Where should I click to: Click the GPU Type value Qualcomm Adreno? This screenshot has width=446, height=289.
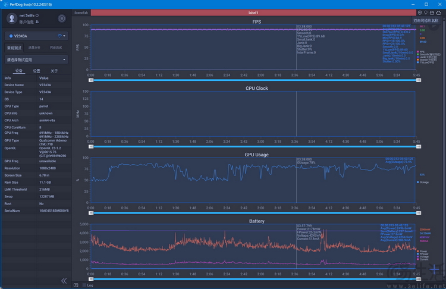pos(53,142)
